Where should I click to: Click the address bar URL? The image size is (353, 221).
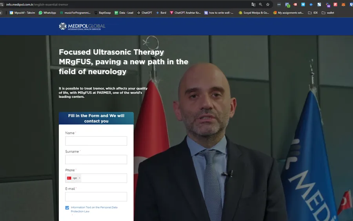[x=37, y=4]
